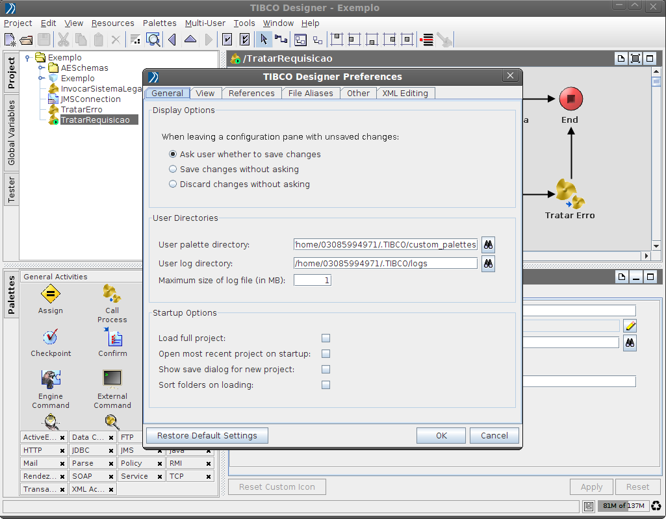
Task: Expand the AESchemas folder in tree
Action: [x=41, y=68]
